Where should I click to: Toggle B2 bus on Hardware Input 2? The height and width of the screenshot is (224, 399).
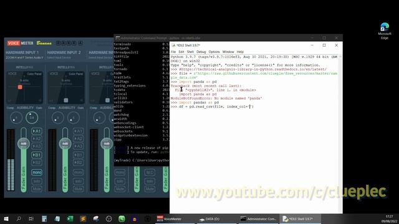click(x=78, y=162)
